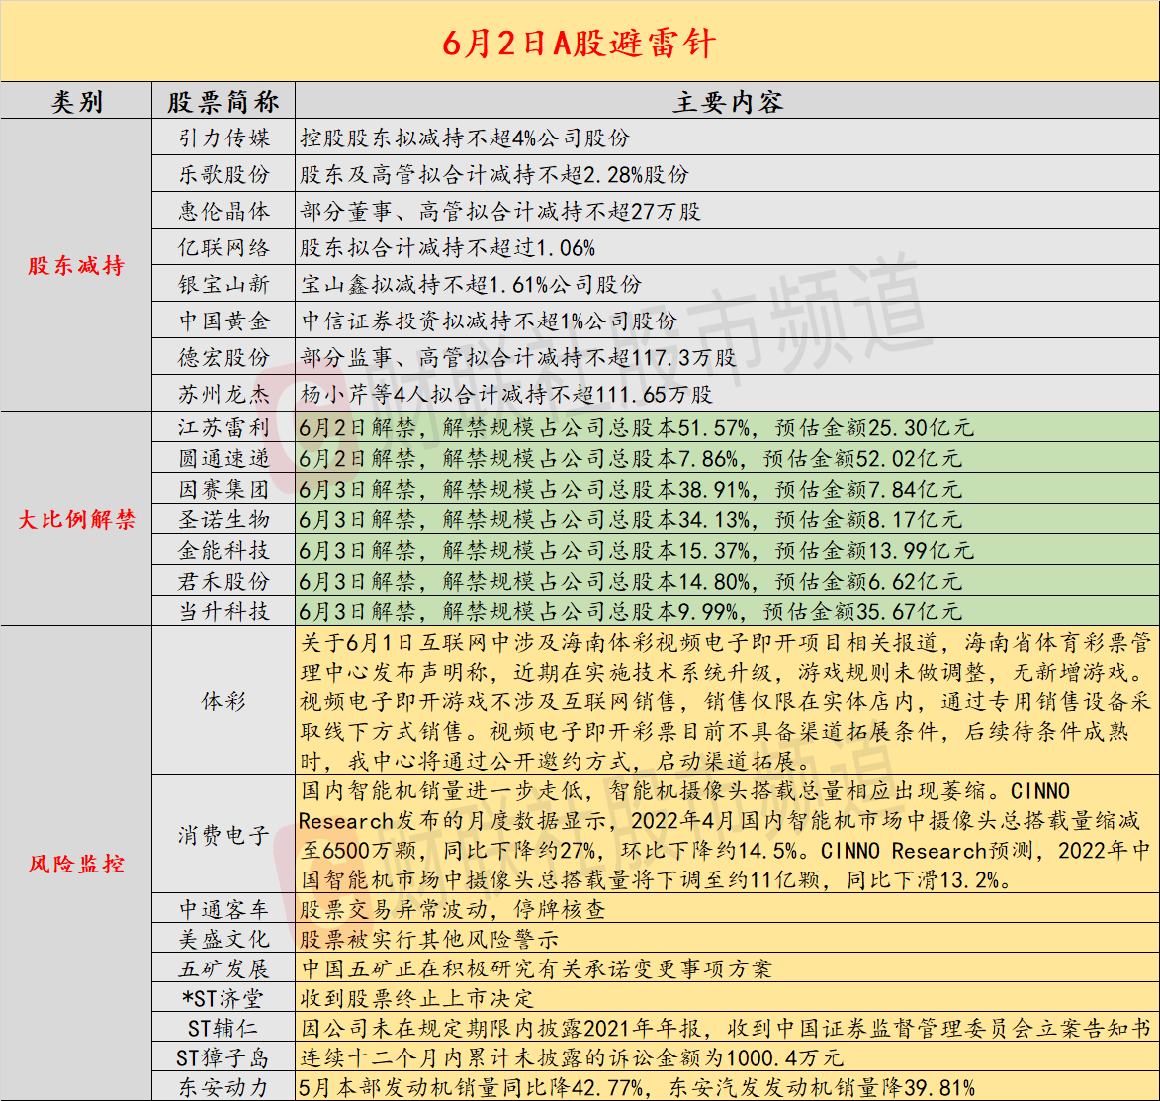Select the 体彩 row label
This screenshot has height=1101, width=1160.
tap(223, 701)
